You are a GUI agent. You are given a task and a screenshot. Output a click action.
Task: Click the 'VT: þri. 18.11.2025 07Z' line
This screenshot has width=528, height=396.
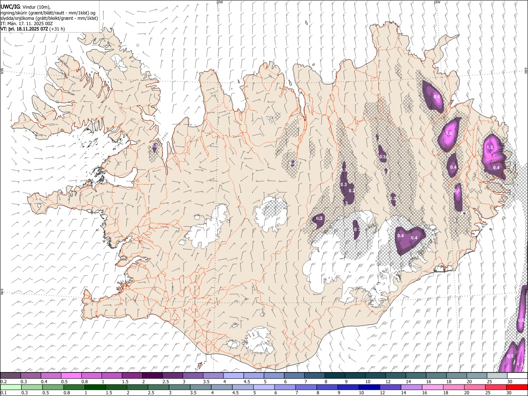coord(24,29)
